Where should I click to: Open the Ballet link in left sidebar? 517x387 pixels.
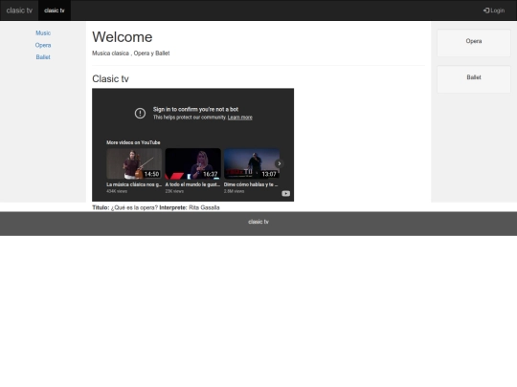[43, 57]
